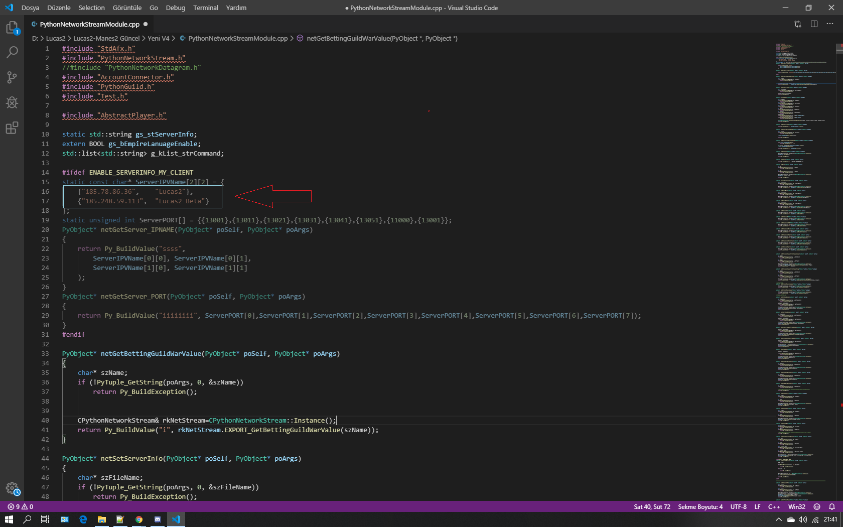Open the Düzenle menu
The image size is (843, 527).
[x=59, y=8]
